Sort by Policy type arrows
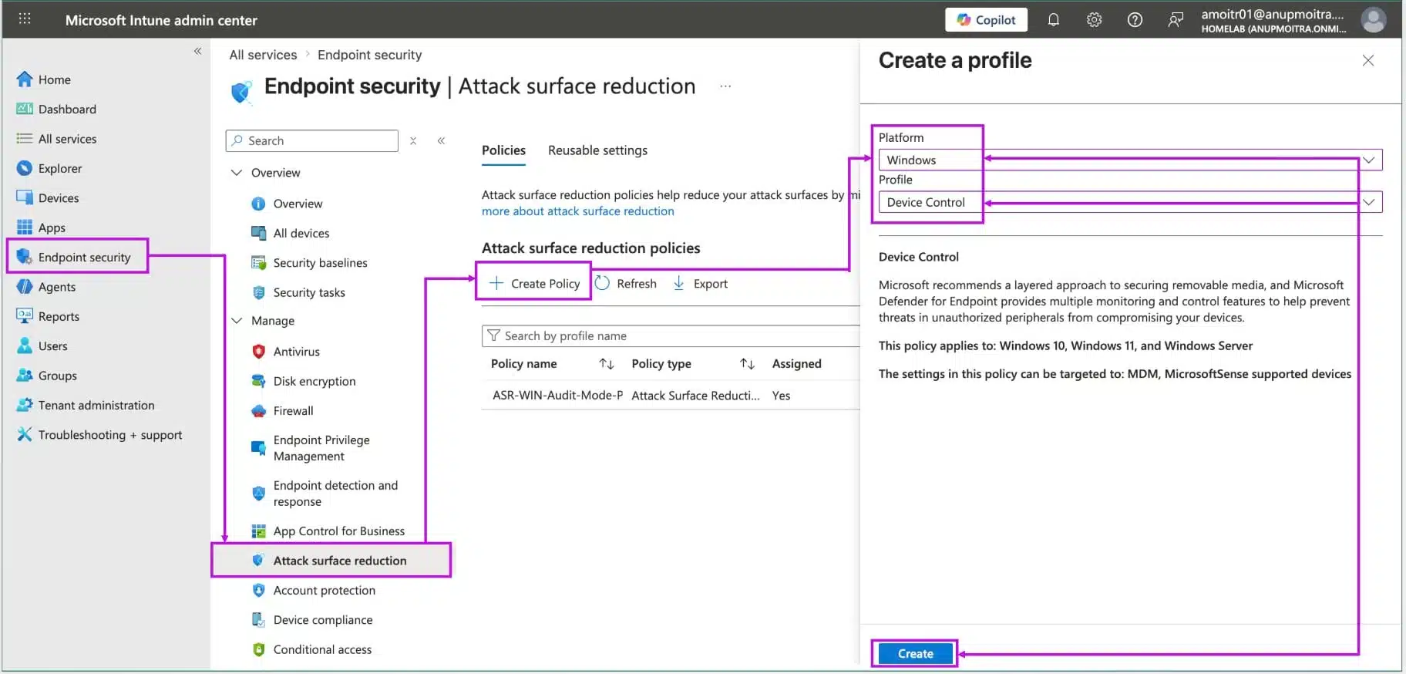The height and width of the screenshot is (674, 1406). pyautogui.click(x=747, y=364)
